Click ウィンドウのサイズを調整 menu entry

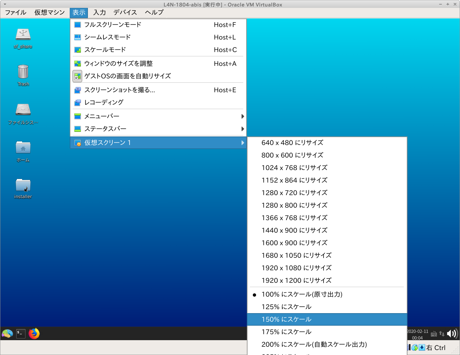[118, 64]
